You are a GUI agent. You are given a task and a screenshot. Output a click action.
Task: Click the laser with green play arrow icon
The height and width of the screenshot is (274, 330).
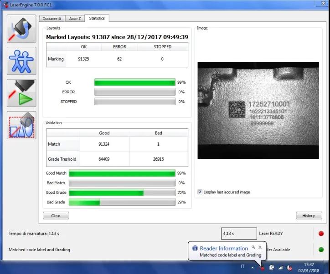(x=21, y=93)
